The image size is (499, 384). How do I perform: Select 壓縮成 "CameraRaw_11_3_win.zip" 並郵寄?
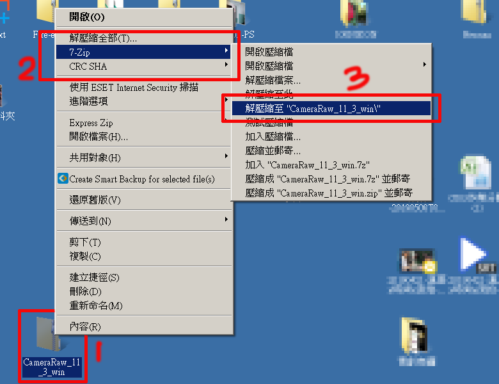pyautogui.click(x=331, y=193)
